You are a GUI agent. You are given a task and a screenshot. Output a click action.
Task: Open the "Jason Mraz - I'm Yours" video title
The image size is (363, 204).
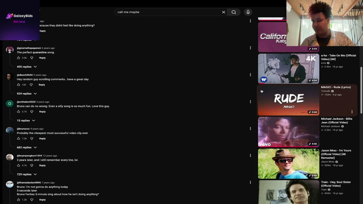(336, 154)
